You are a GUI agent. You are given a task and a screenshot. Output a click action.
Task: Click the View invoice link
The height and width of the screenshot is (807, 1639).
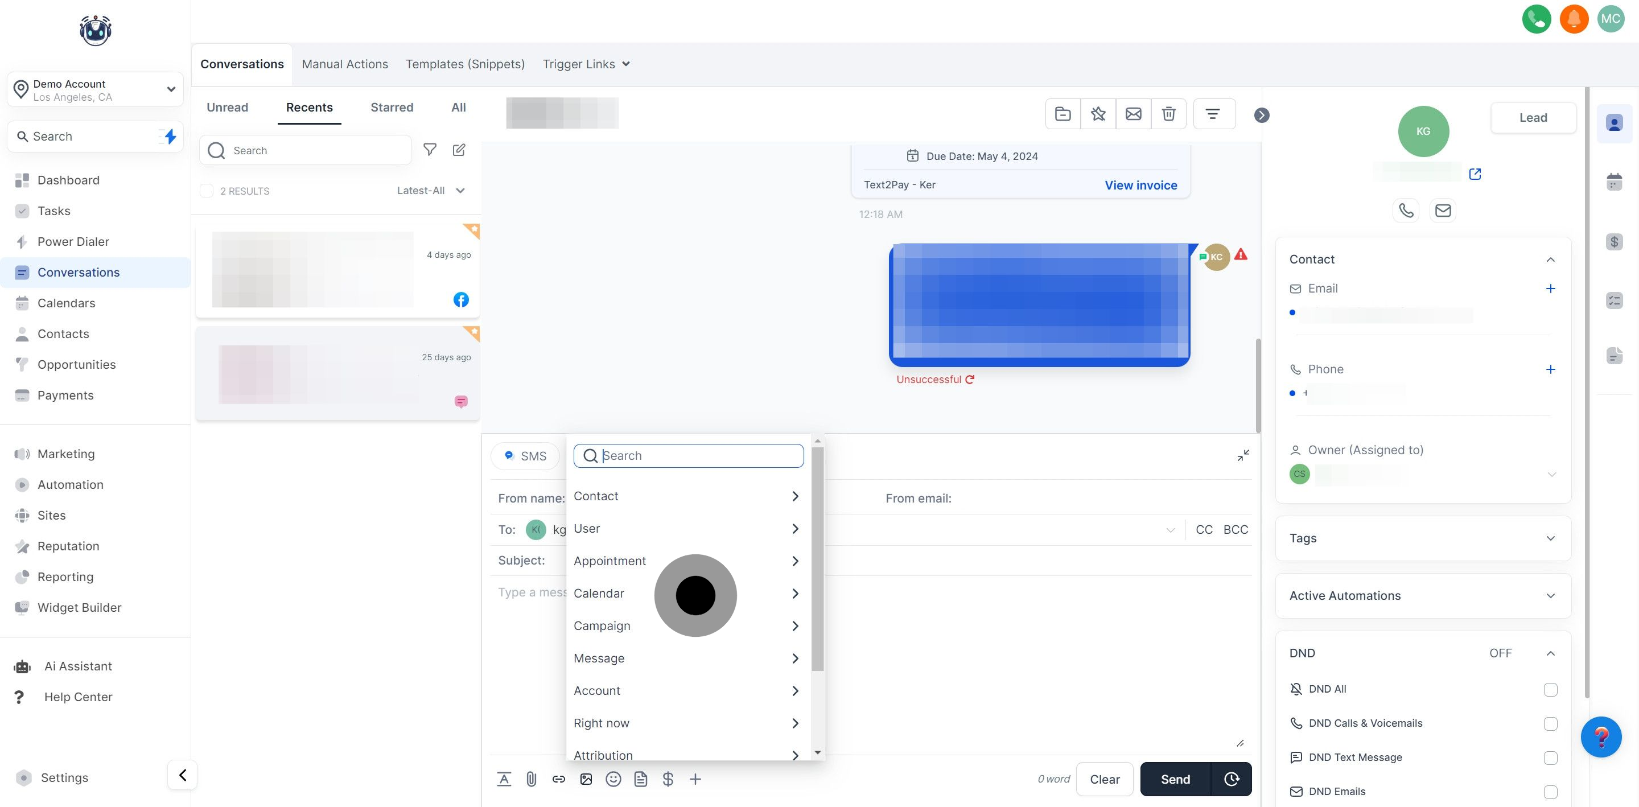click(x=1140, y=185)
